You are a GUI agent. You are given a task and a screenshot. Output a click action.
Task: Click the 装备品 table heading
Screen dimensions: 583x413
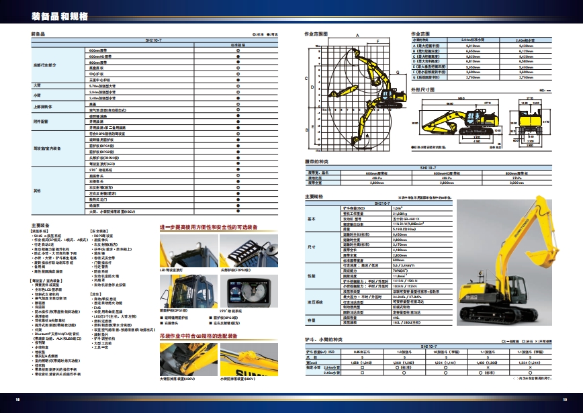[38, 34]
